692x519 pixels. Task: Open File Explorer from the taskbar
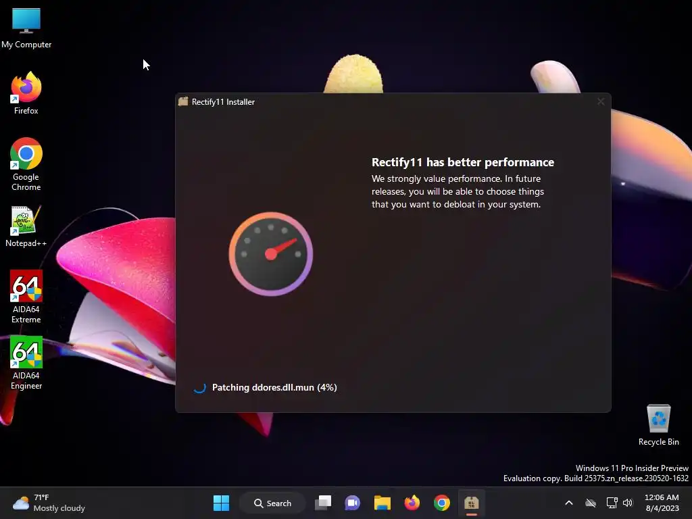pos(382,503)
